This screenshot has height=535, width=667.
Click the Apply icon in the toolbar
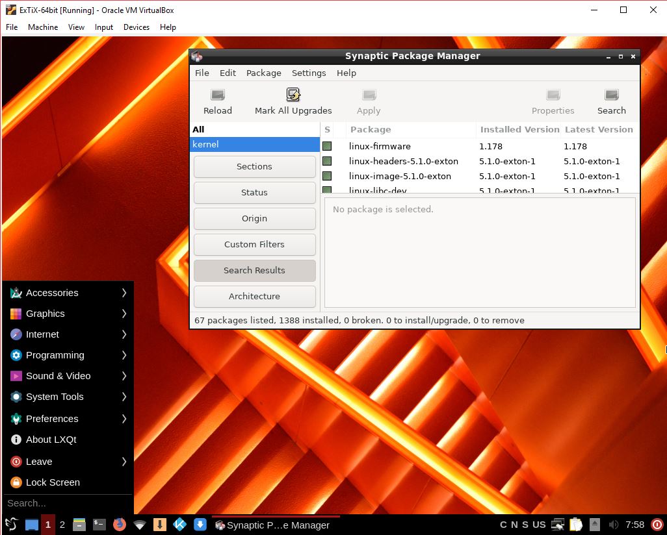click(x=368, y=101)
